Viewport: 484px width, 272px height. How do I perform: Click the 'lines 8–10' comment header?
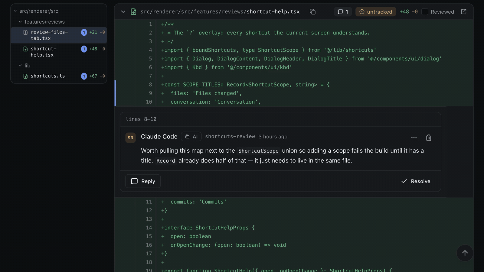pos(141,119)
